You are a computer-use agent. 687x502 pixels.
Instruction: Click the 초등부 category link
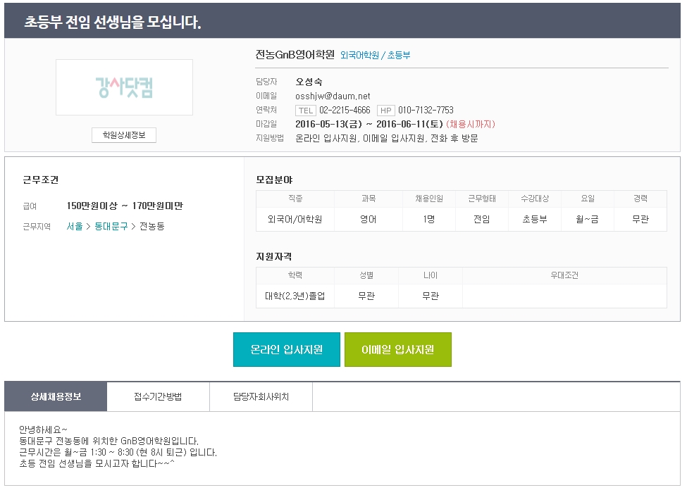(x=399, y=55)
